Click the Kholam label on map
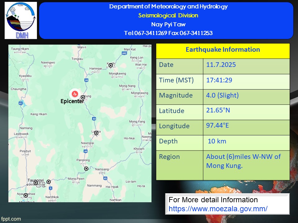 (139, 149)
